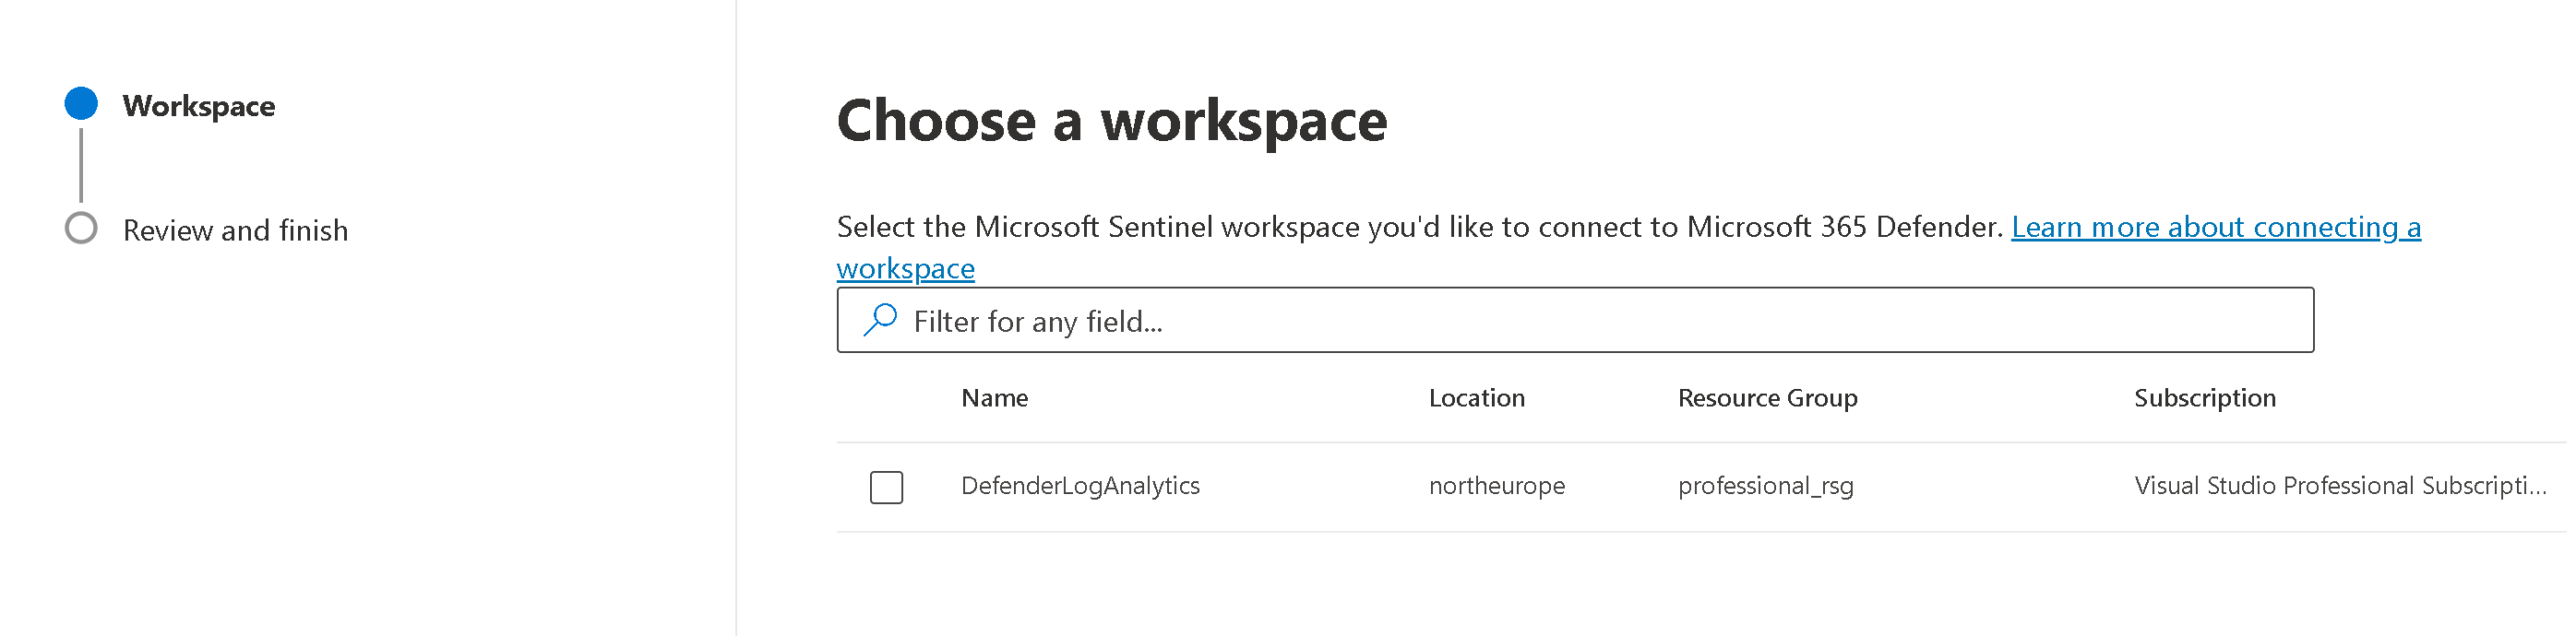
Task: Sort by the Location column header
Action: point(1476,398)
